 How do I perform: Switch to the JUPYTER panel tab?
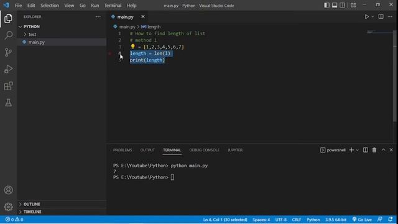[x=235, y=150]
